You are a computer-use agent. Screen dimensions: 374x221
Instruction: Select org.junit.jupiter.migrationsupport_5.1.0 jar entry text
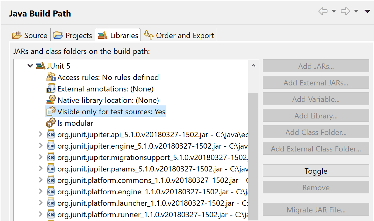click(153, 157)
